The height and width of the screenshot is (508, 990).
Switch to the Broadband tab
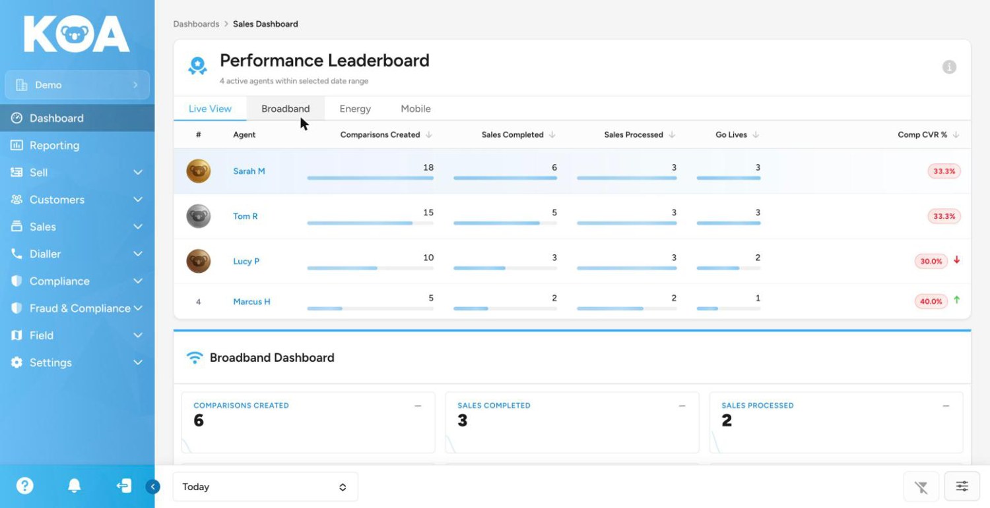click(285, 109)
